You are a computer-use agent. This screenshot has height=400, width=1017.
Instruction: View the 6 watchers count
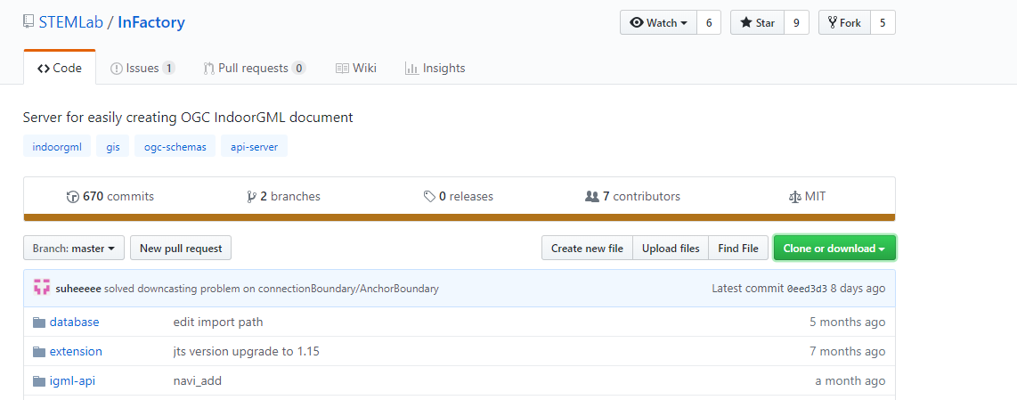coord(709,23)
